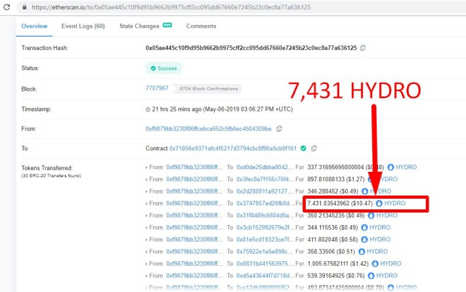Copy the transaction hash with copy icon

tap(363, 48)
